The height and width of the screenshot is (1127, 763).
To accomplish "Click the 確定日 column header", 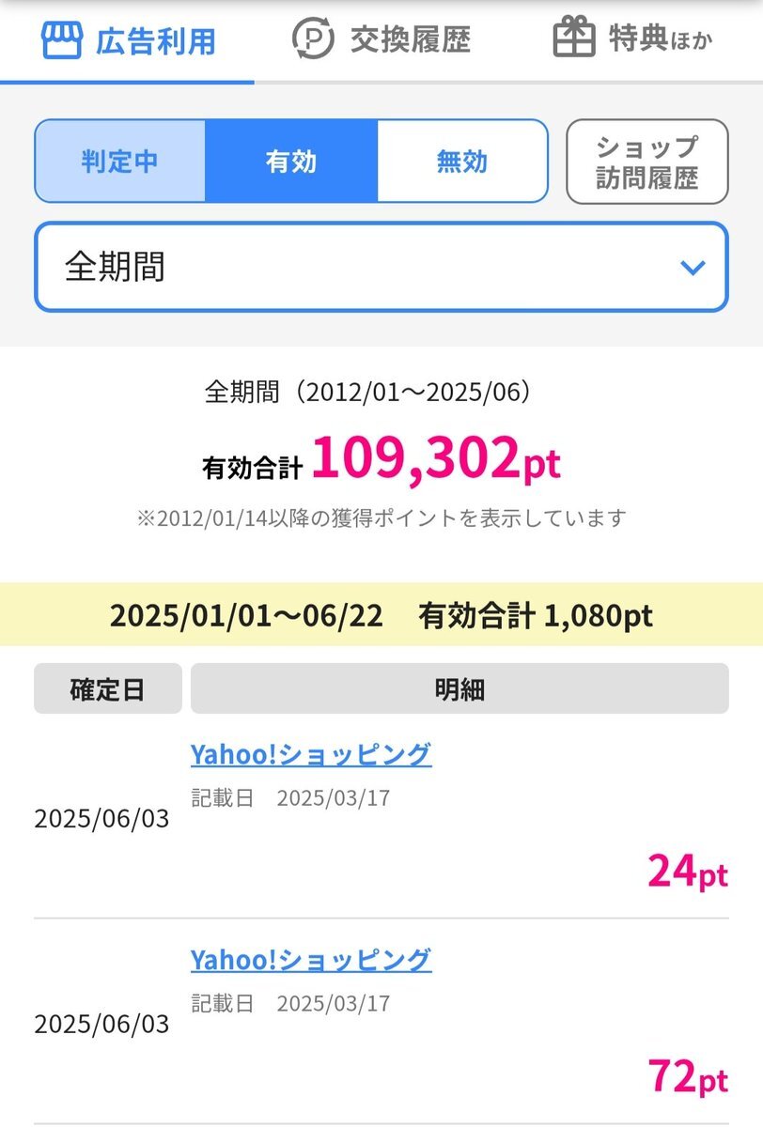I will tap(108, 689).
